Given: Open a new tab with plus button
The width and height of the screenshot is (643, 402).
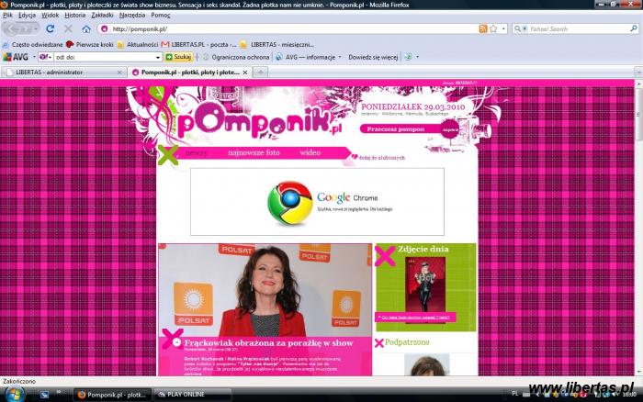Looking at the screenshot, I should [x=261, y=71].
